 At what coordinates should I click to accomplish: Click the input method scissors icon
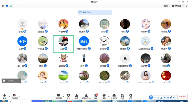pos(164,97)
